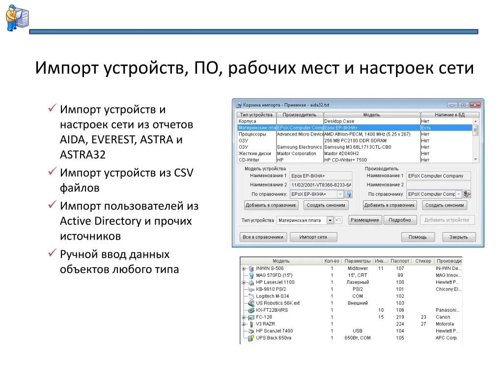The width and height of the screenshot is (503, 377).
Task: Open manufacturer directory icon next to EPoX Computer Comp
Action: (467, 194)
